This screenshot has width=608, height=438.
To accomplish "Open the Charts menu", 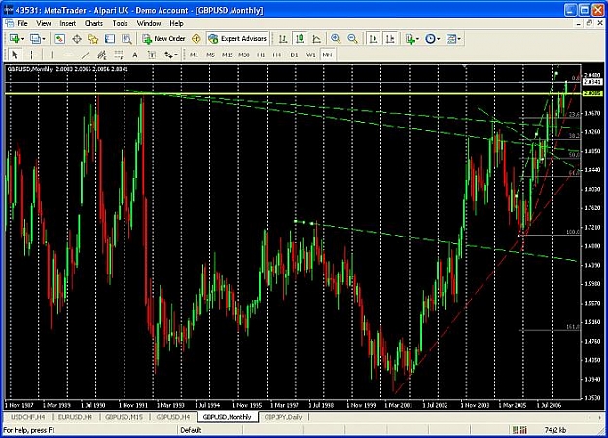I will pyautogui.click(x=93, y=23).
